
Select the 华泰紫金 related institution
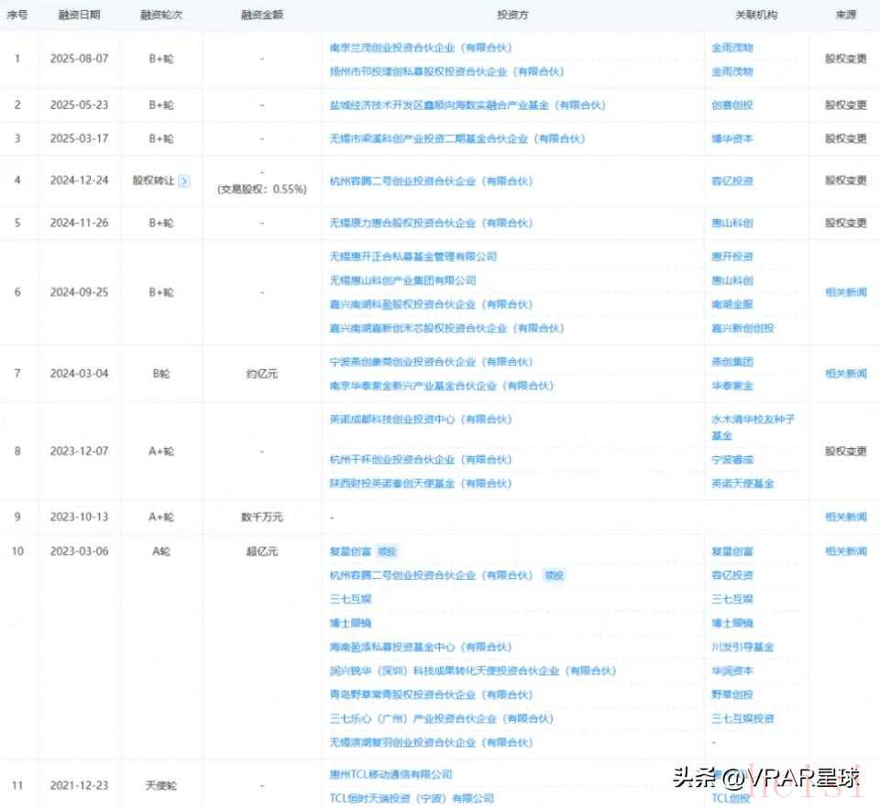pos(731,386)
